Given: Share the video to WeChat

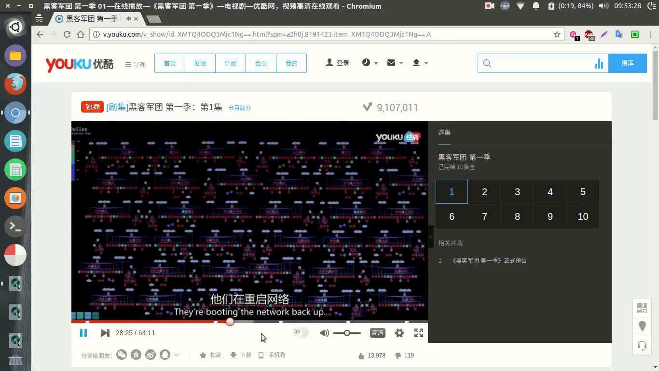Looking at the screenshot, I should coord(122,355).
